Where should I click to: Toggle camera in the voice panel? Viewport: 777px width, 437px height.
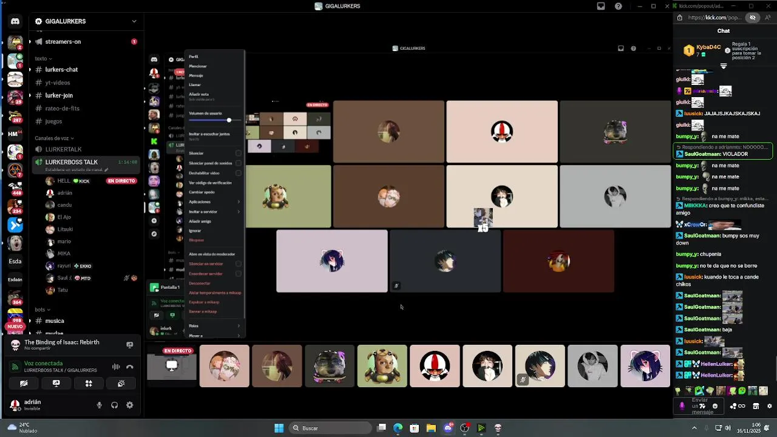(x=24, y=384)
